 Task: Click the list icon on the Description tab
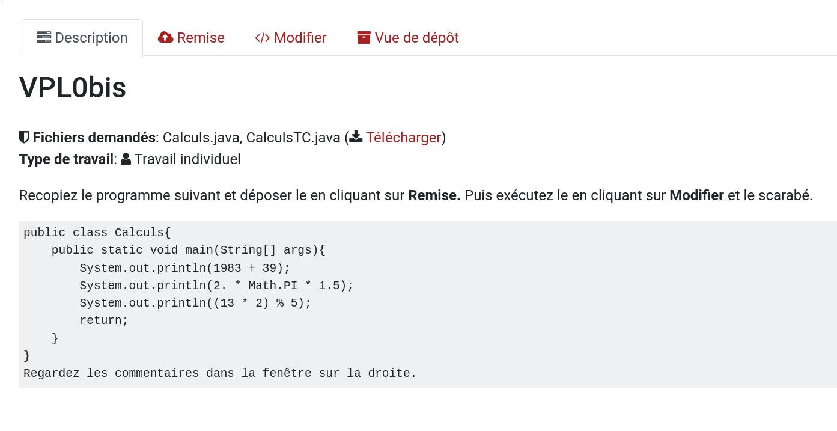pos(44,38)
